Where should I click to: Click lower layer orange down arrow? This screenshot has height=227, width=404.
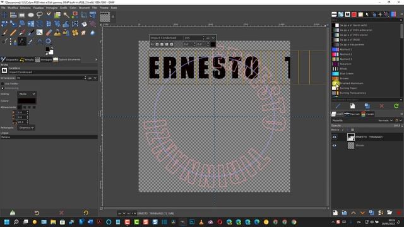[362, 212]
